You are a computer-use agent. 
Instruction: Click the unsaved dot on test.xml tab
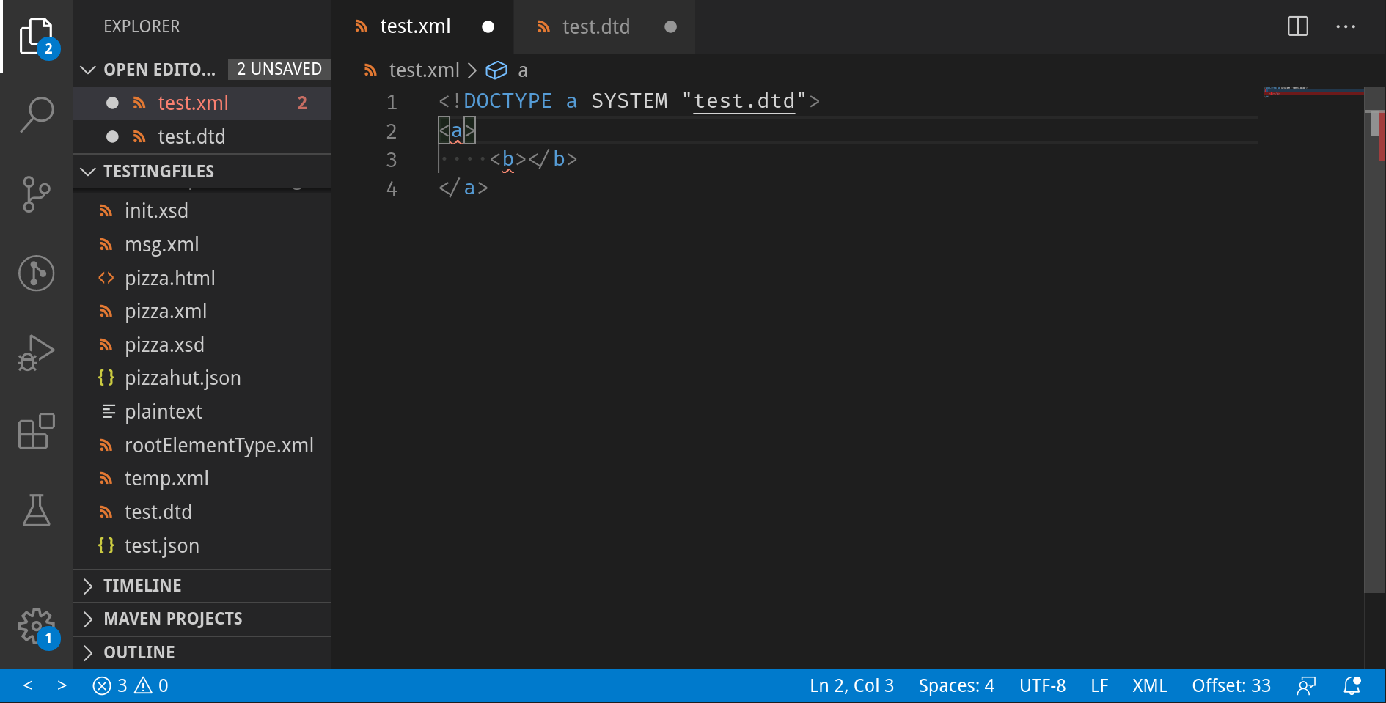[488, 26]
